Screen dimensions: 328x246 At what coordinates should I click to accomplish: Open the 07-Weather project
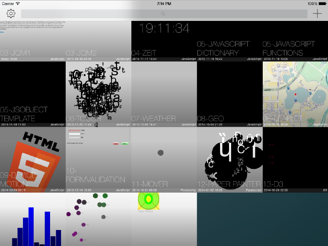[164, 94]
